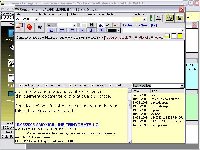
Task: Close the panel behind the Consultation window
Action: 195,25
